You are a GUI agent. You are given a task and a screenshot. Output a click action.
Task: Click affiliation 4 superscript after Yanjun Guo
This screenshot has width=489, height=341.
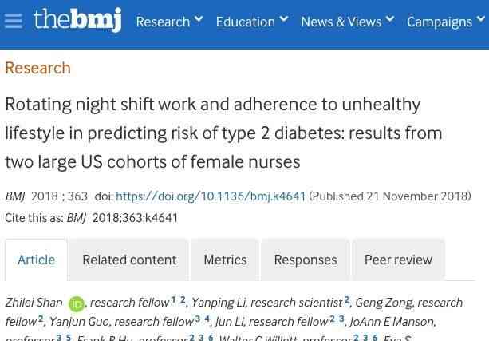point(207,319)
